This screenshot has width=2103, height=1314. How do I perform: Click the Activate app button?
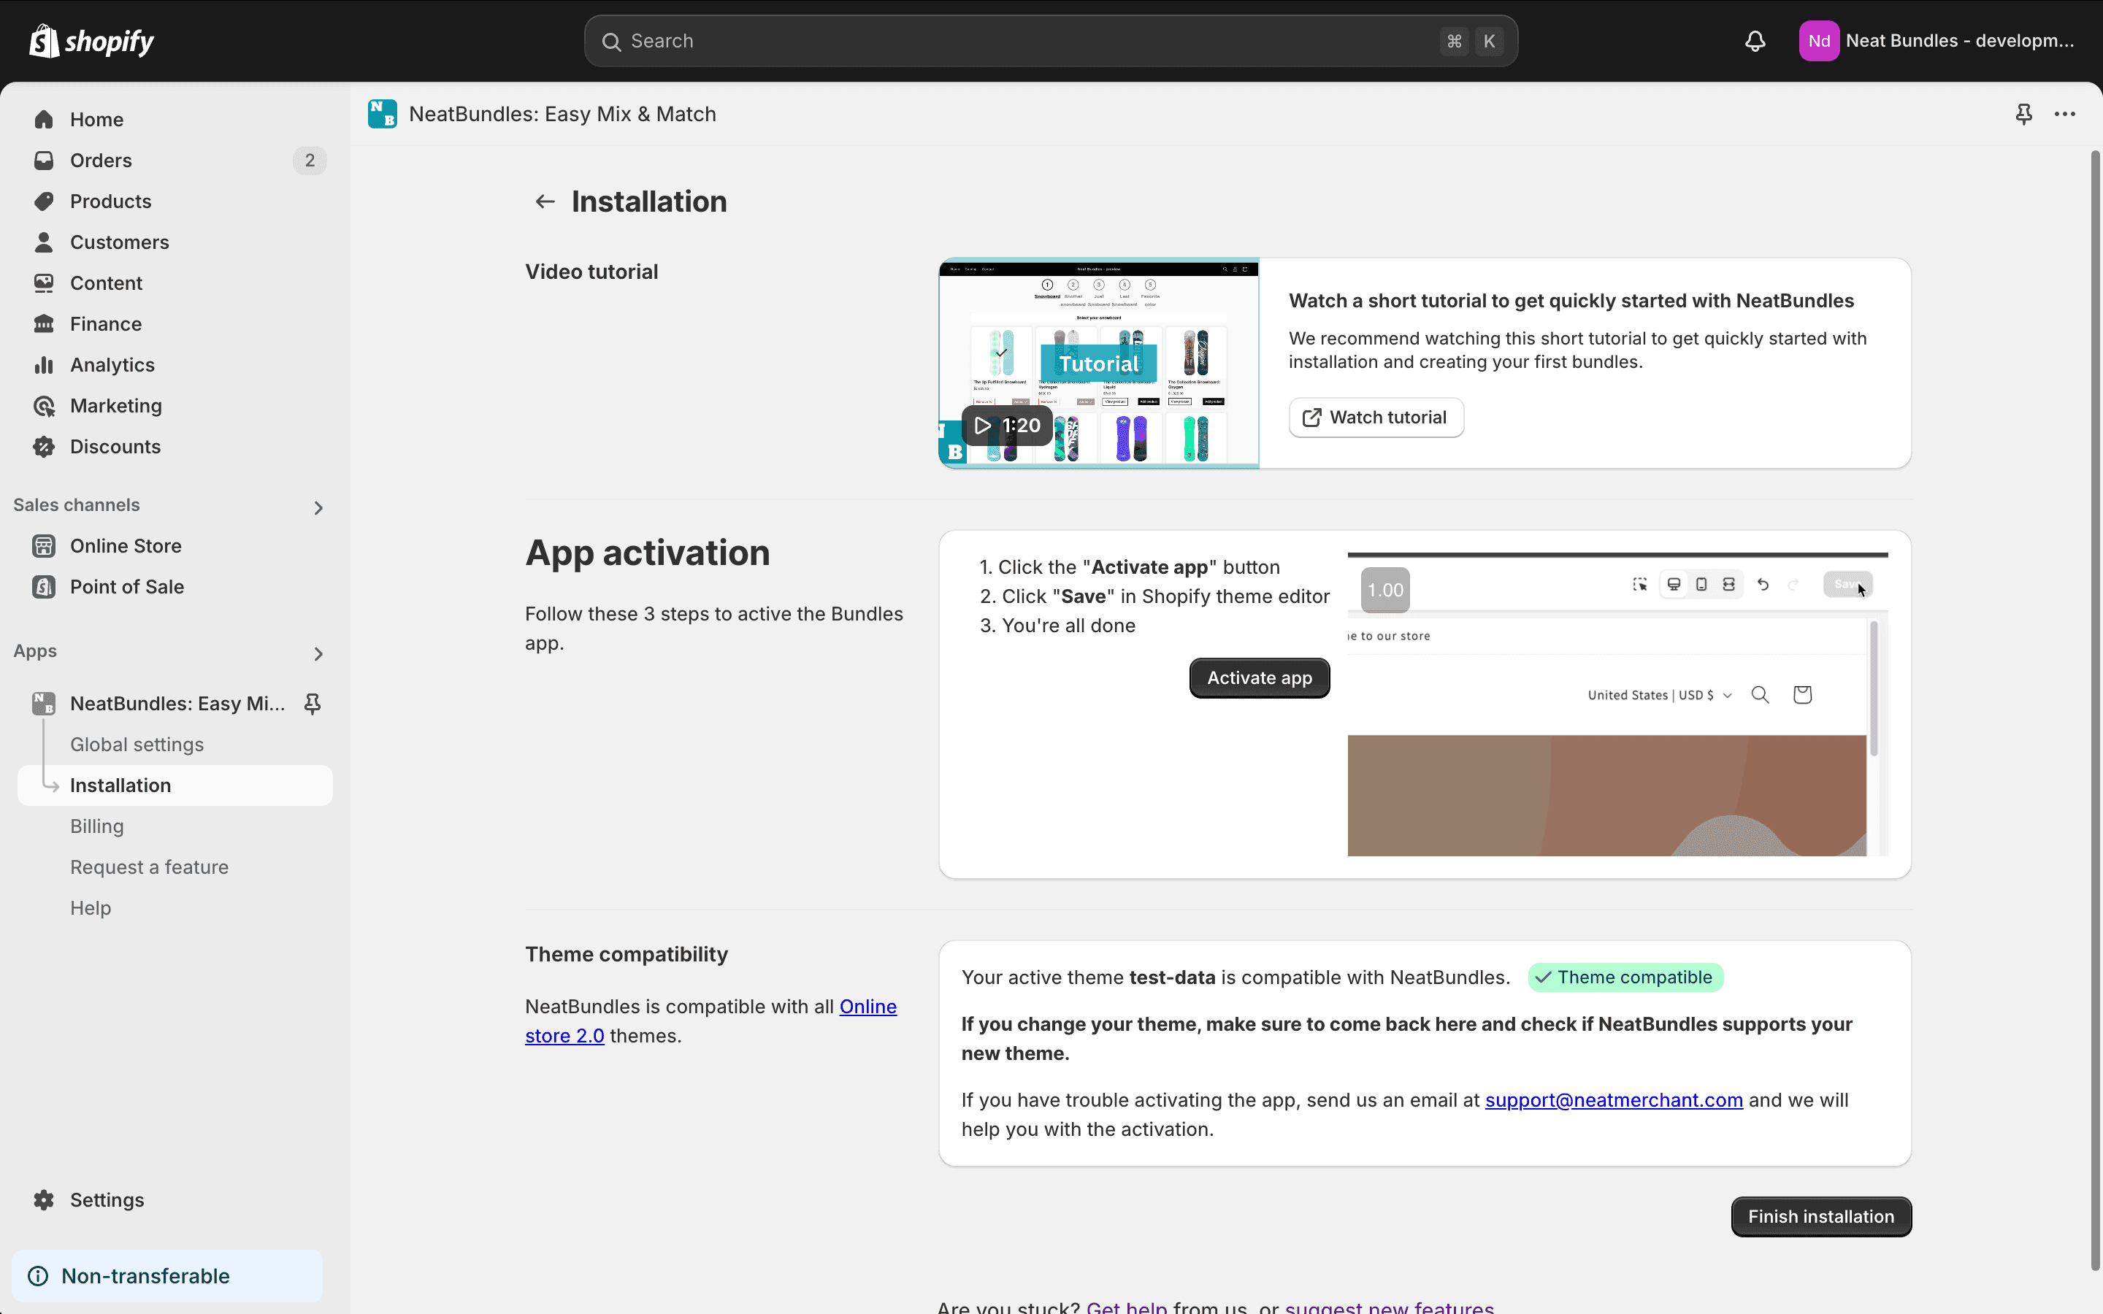tap(1259, 678)
